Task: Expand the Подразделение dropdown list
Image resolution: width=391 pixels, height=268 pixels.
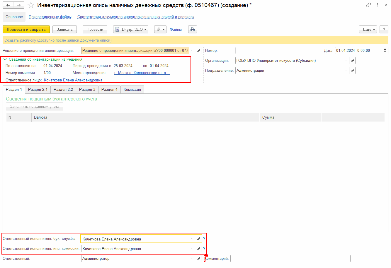Action: (x=346, y=70)
